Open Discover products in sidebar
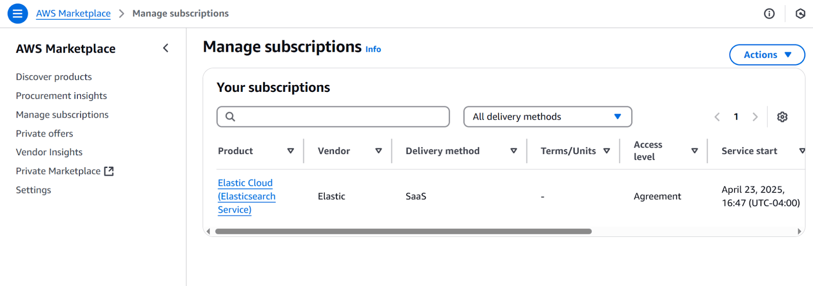Screen dimensions: 813x286 click(x=54, y=77)
